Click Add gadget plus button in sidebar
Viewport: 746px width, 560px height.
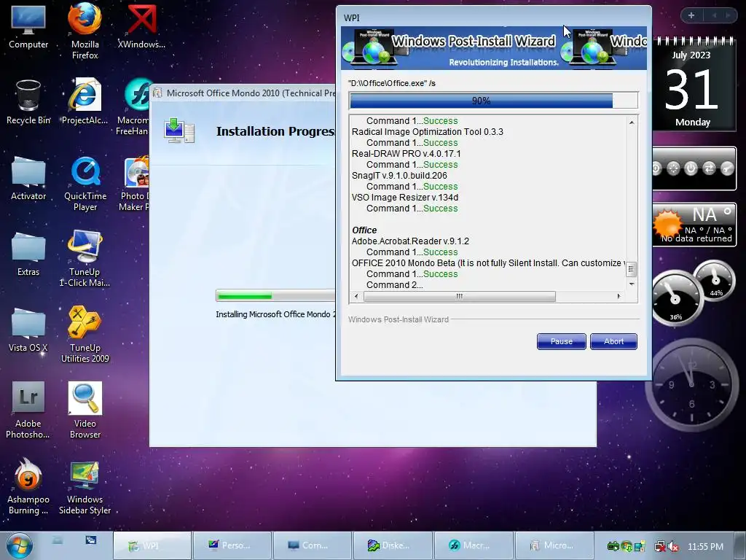point(691,15)
